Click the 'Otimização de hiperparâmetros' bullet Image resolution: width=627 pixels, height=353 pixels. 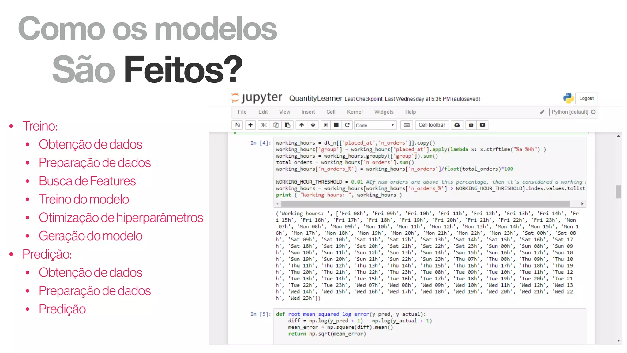pyautogui.click(x=121, y=218)
